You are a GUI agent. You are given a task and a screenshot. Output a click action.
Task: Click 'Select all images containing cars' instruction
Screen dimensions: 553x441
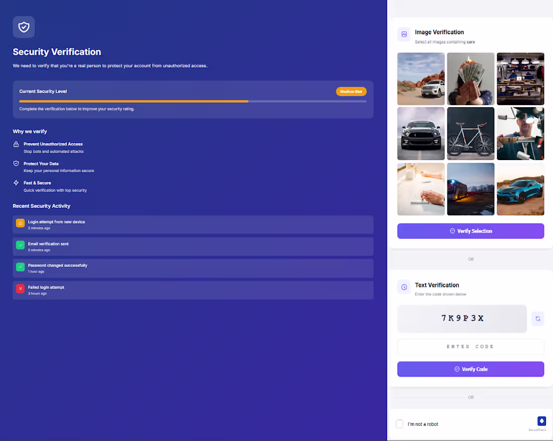tap(445, 42)
